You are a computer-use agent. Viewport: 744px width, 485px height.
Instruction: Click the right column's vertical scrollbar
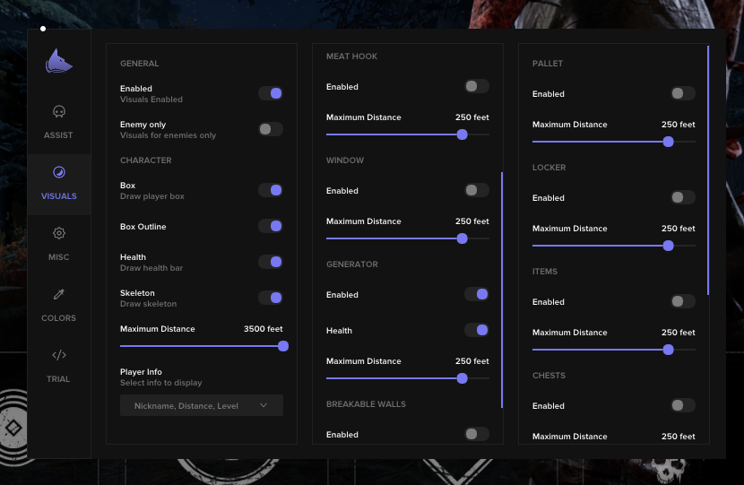708,170
